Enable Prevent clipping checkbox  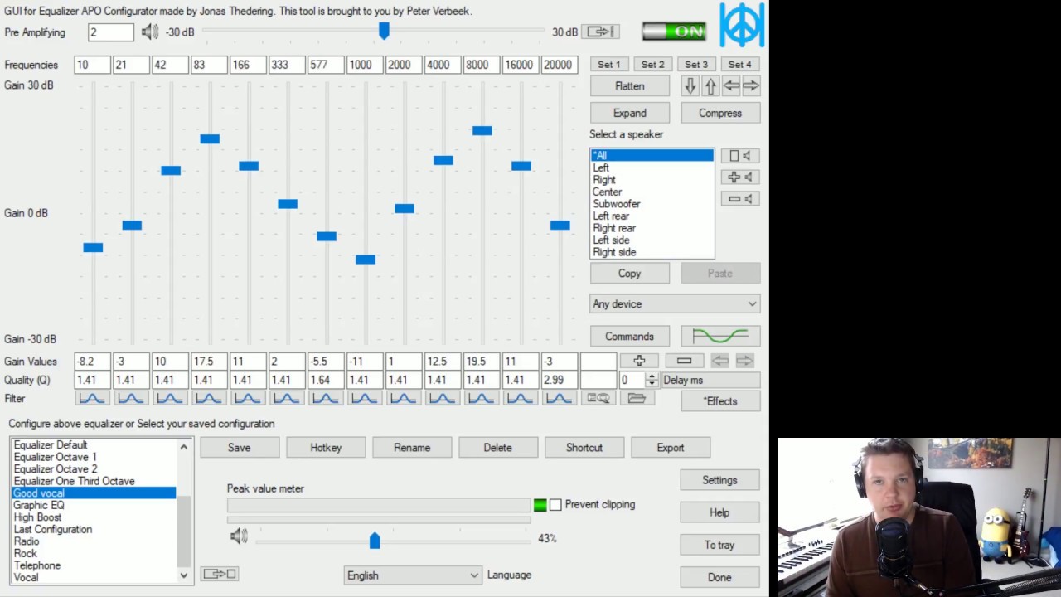[x=555, y=504]
